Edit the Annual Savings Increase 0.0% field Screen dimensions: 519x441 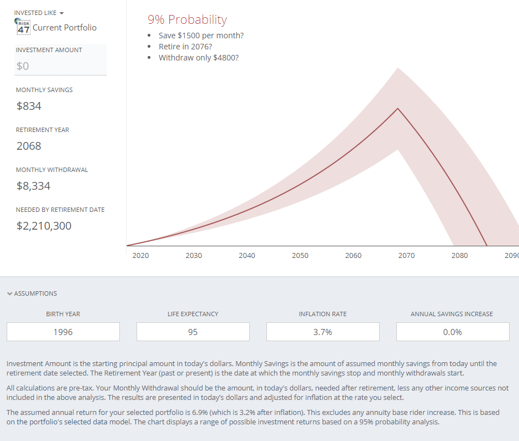[x=453, y=332]
